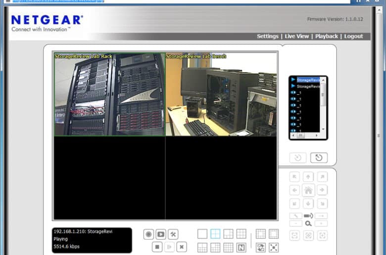Select the StorageReview Lab Bench video pane

point(221,94)
